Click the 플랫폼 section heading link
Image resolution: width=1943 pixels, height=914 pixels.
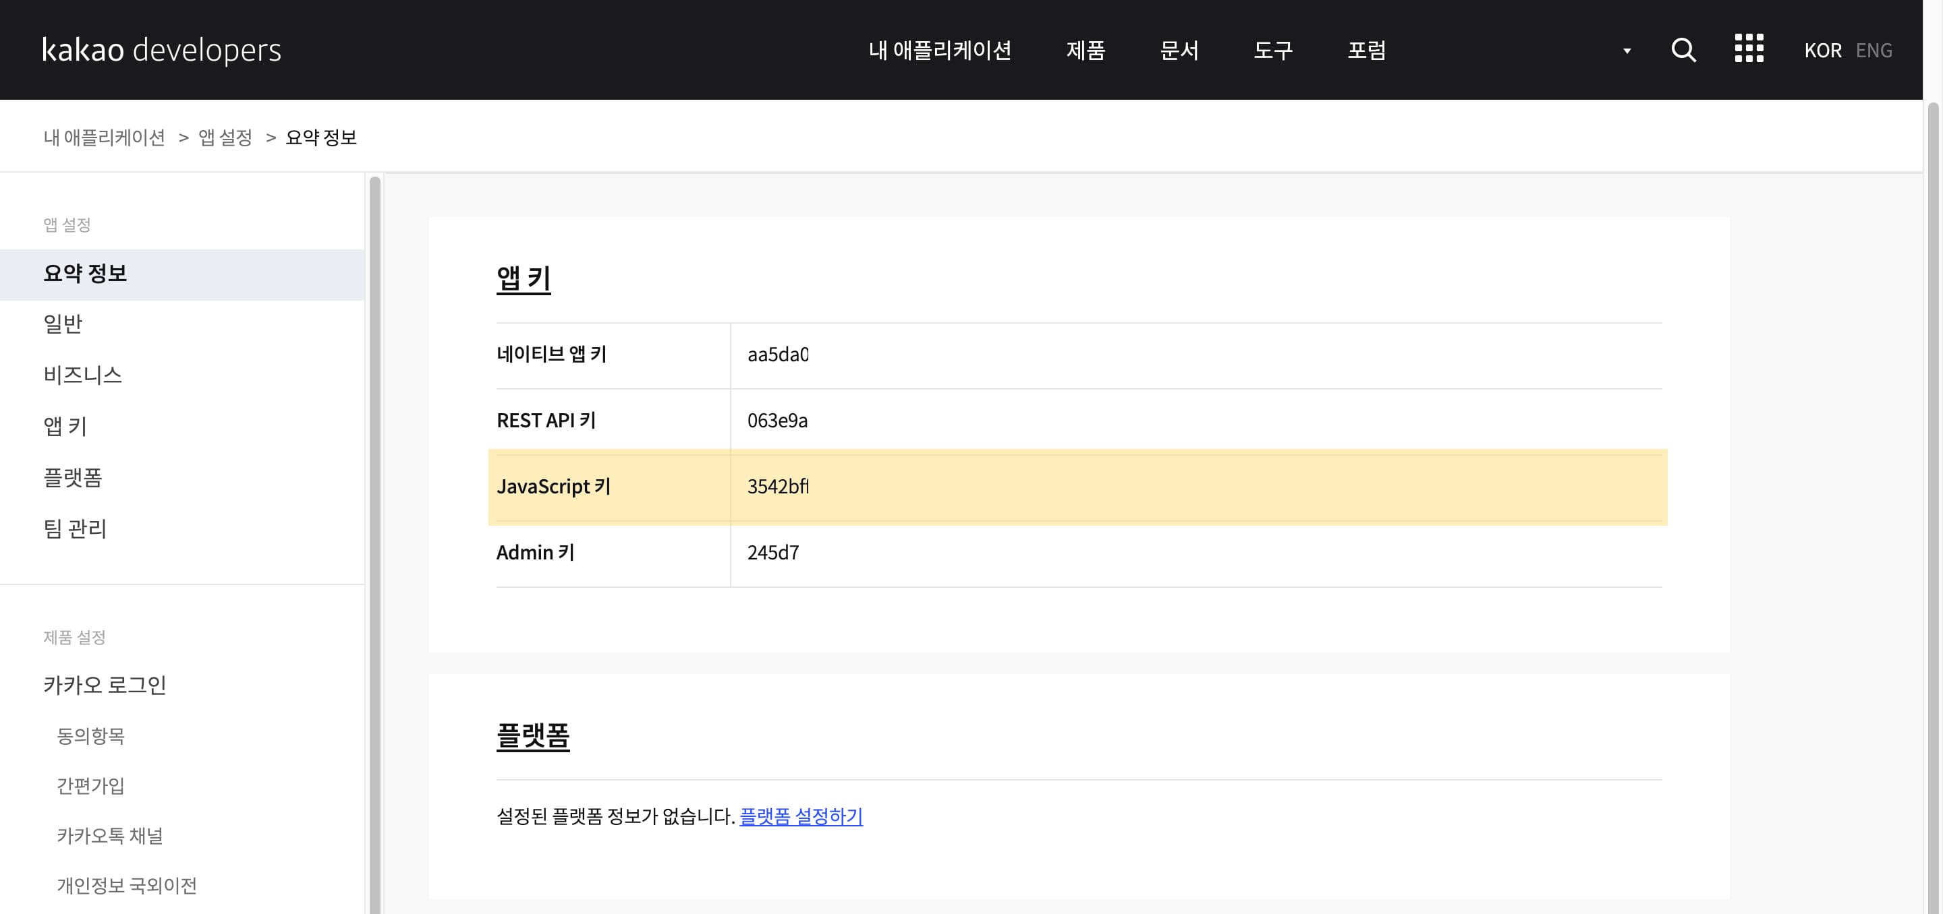coord(532,735)
